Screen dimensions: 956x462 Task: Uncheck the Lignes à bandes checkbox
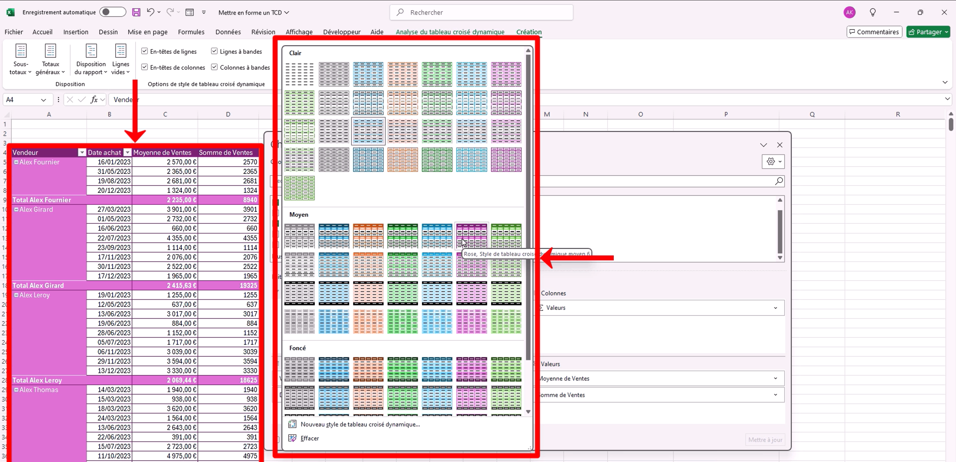pyautogui.click(x=214, y=51)
